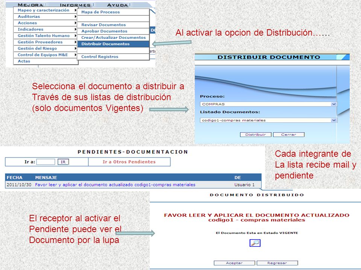
Task: Click the Cerrar button
Action: (289, 135)
